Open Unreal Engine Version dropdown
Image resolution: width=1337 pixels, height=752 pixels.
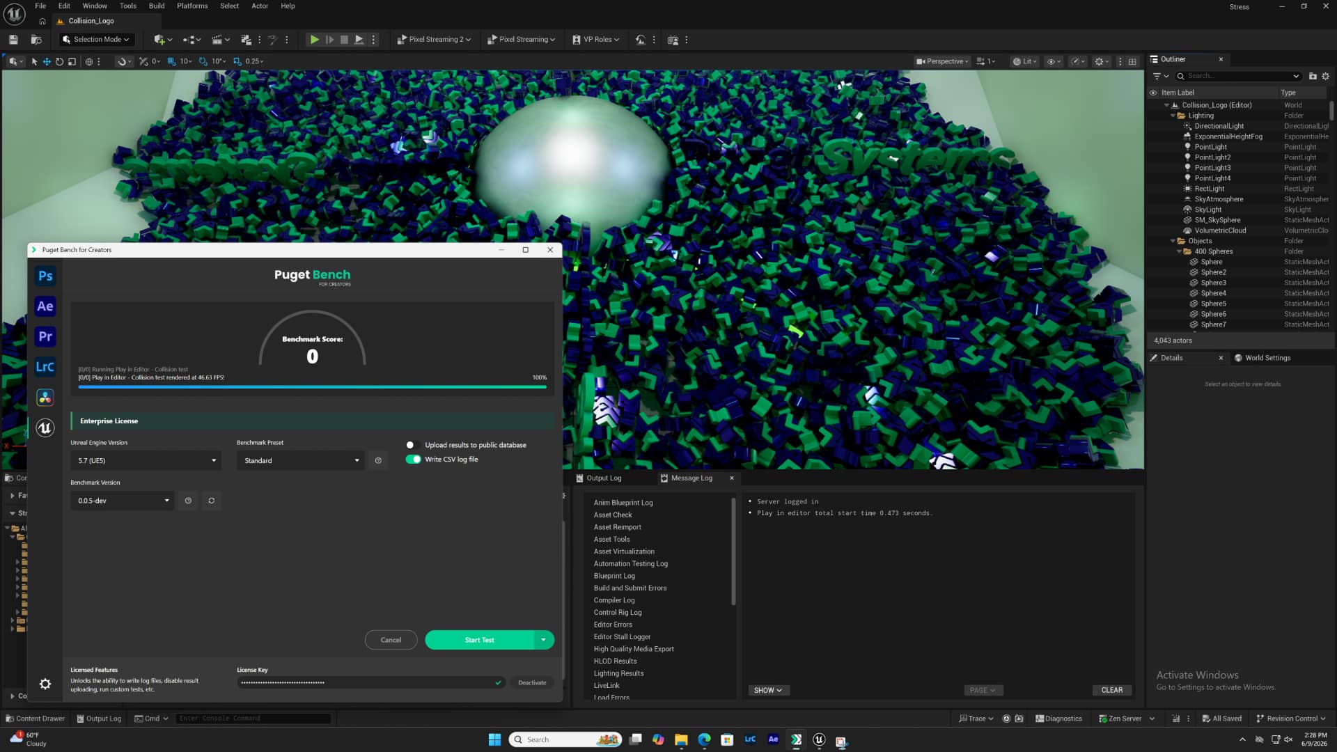[x=146, y=460]
